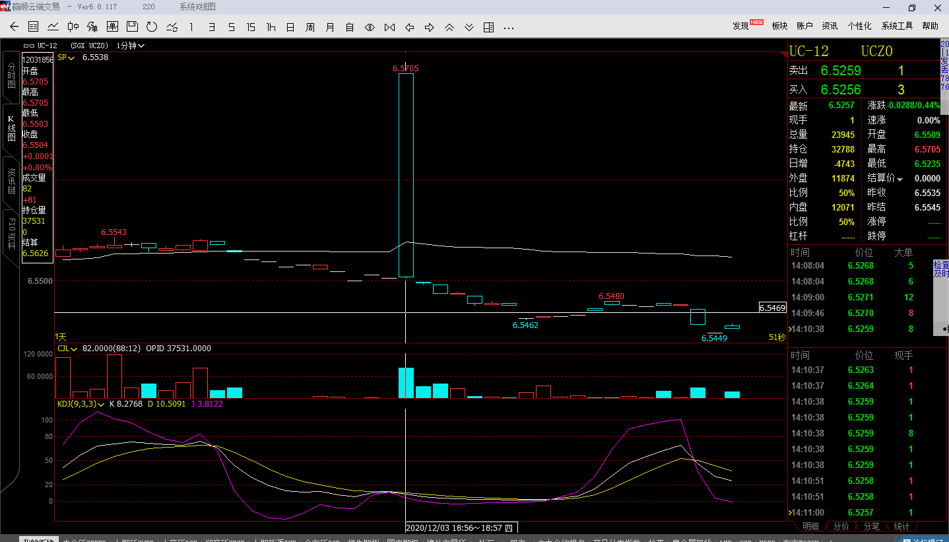The width and height of the screenshot is (949, 542).
Task: Click the three-dot more options icon
Action: (x=508, y=27)
